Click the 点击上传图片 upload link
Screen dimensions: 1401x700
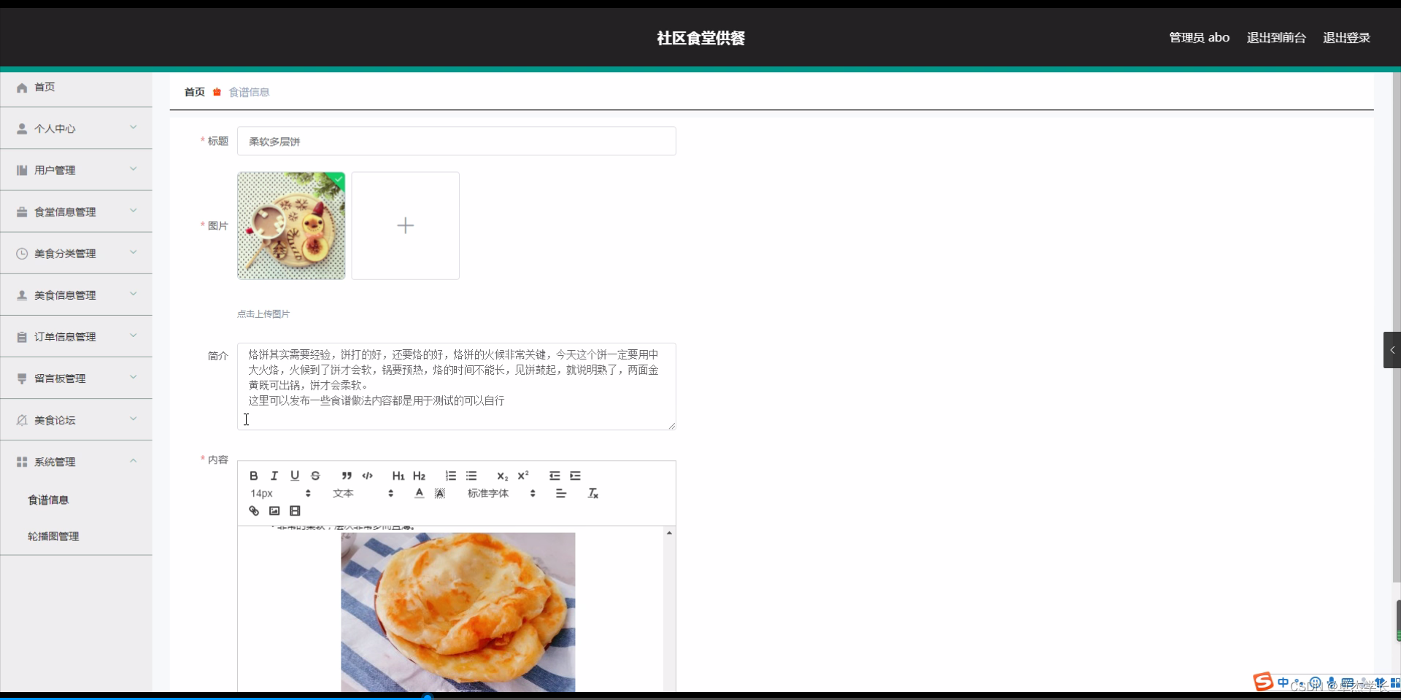pos(263,314)
